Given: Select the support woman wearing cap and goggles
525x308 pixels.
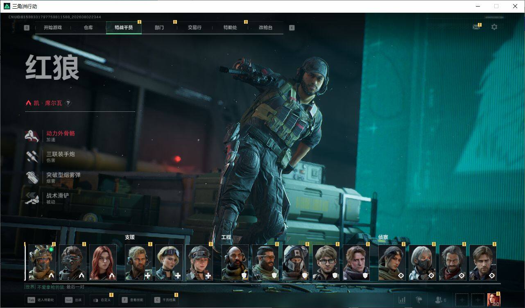Looking at the screenshot, I should [199, 263].
